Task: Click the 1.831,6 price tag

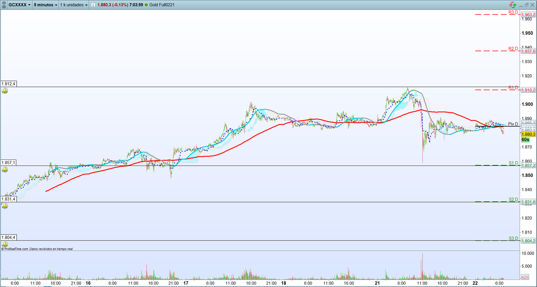Action: pyautogui.click(x=528, y=202)
